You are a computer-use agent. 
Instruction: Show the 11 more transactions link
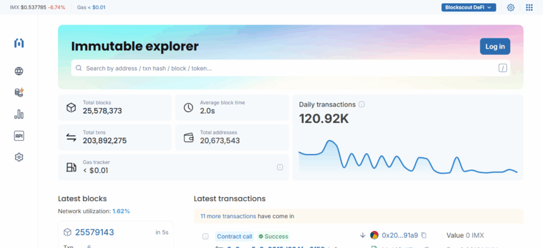pyautogui.click(x=228, y=216)
